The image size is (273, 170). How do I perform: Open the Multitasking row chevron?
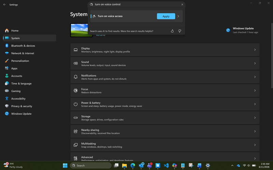(255, 145)
